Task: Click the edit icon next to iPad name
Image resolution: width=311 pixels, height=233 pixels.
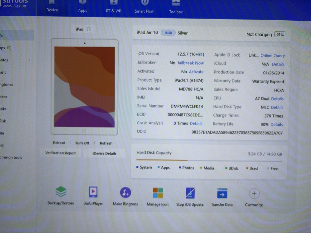Action: (x=89, y=29)
